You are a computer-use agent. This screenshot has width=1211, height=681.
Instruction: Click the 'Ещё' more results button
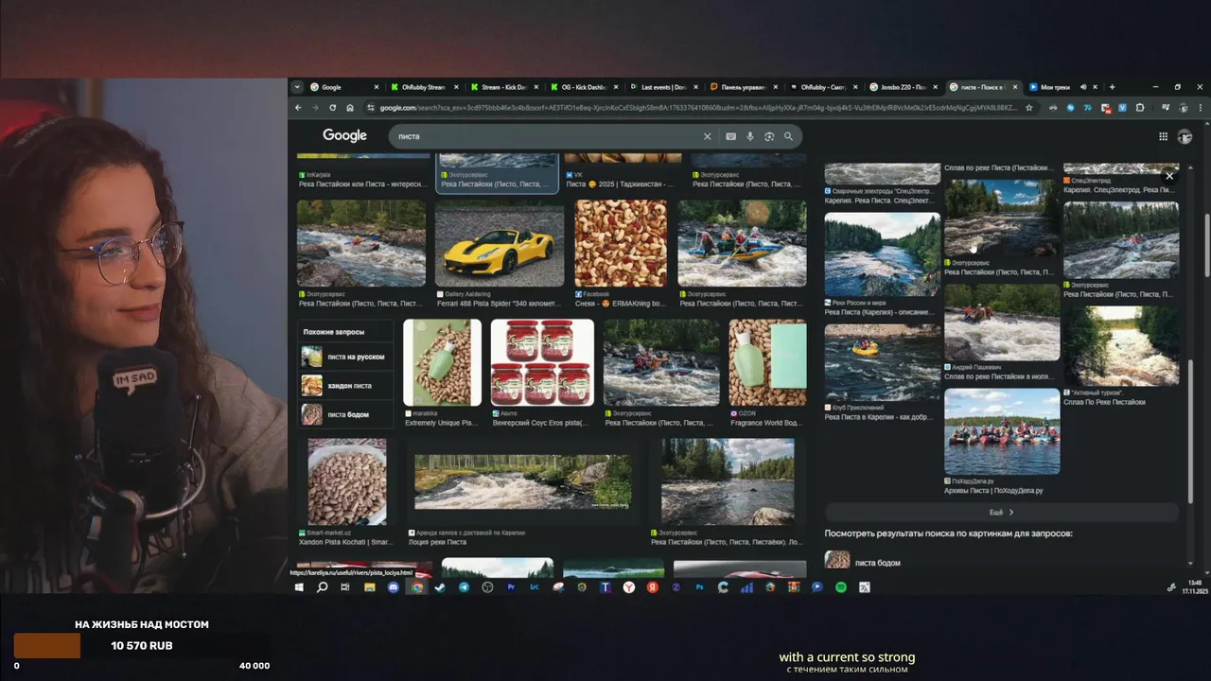[x=1001, y=512]
